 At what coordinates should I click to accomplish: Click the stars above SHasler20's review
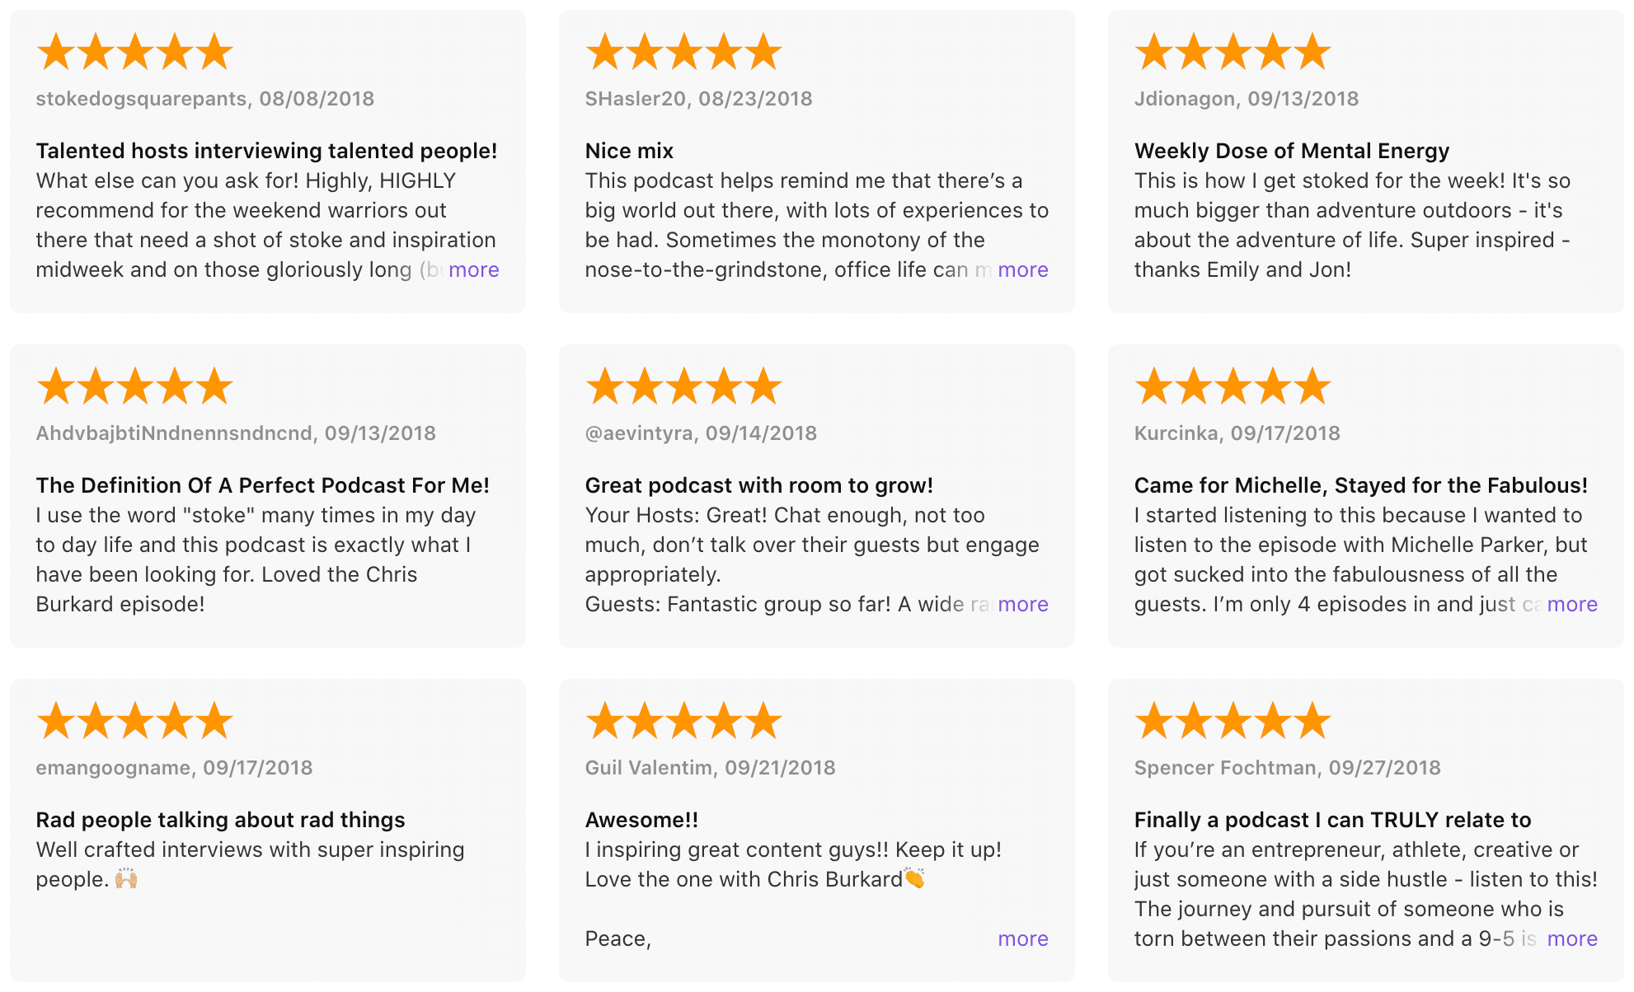pos(684,52)
